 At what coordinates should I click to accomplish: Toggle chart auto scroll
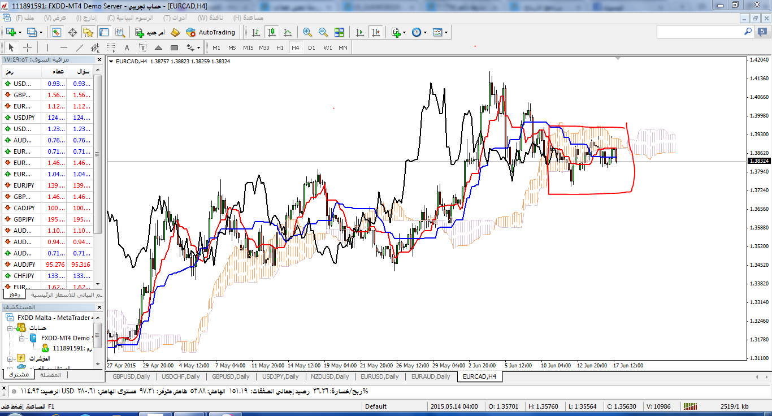(x=360, y=32)
